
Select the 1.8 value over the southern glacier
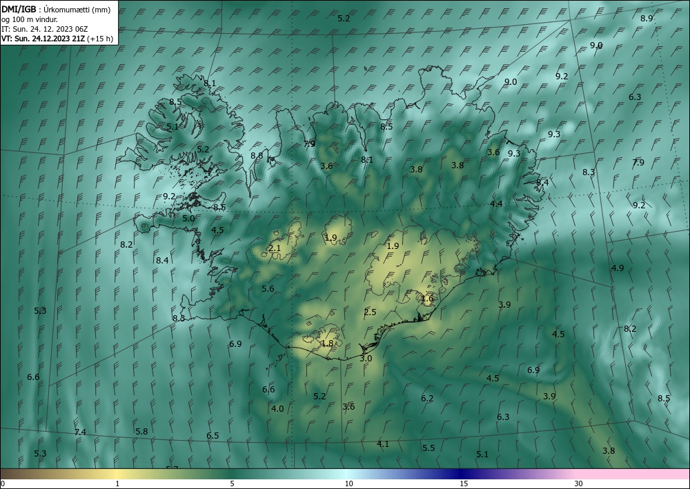[x=327, y=343]
